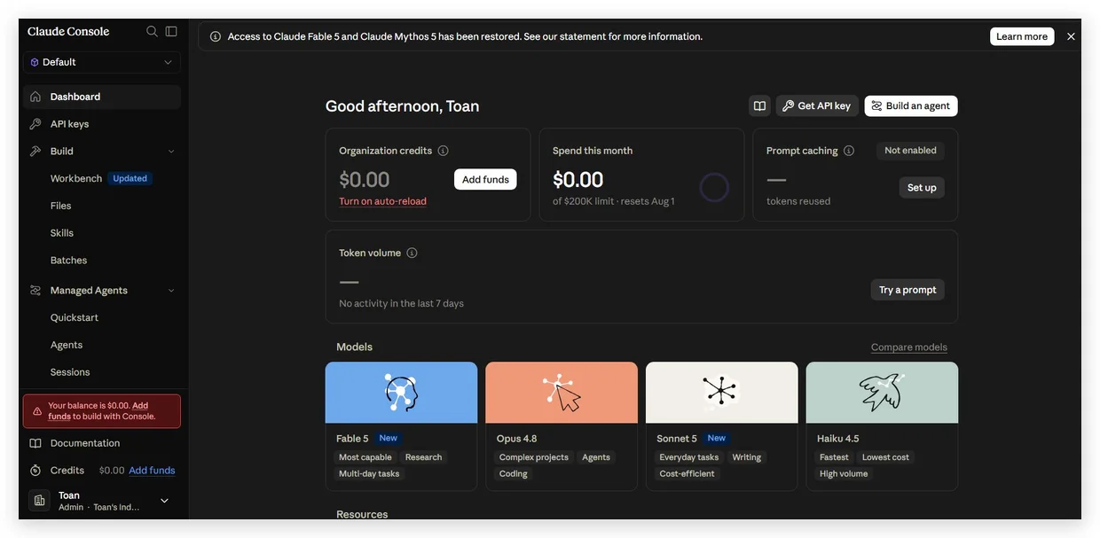The height and width of the screenshot is (538, 1100).
Task: Open the Sonnet 5 model card image
Action: [722, 393]
